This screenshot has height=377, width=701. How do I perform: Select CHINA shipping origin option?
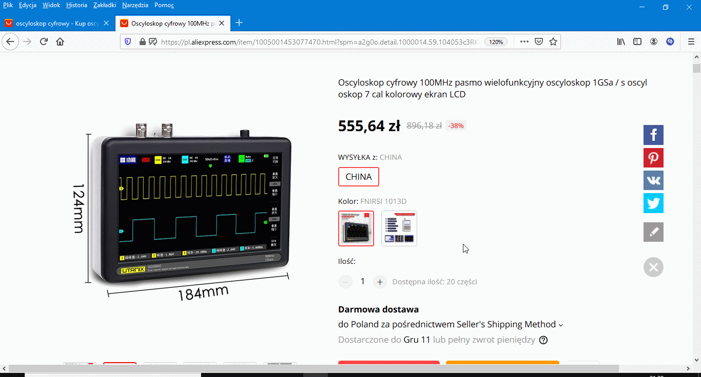pos(358,177)
